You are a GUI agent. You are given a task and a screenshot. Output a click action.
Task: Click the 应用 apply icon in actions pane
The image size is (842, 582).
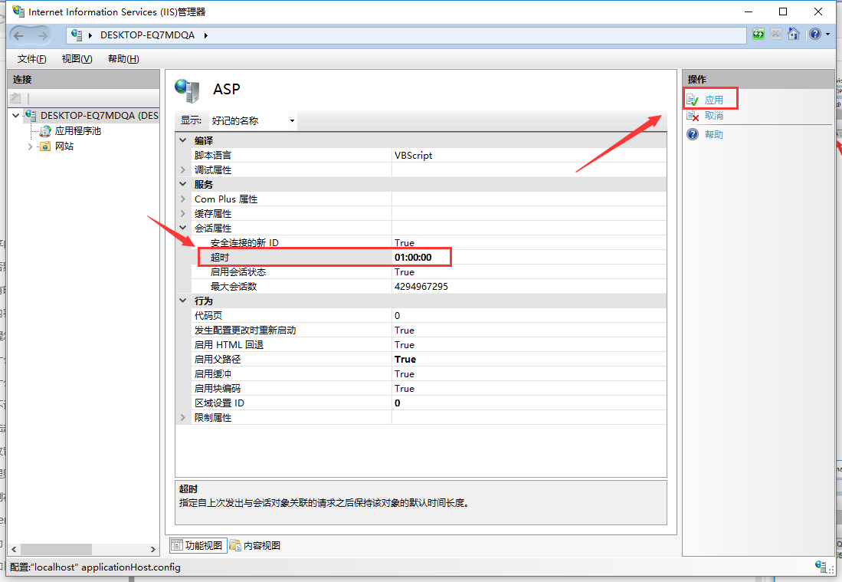tap(693, 100)
